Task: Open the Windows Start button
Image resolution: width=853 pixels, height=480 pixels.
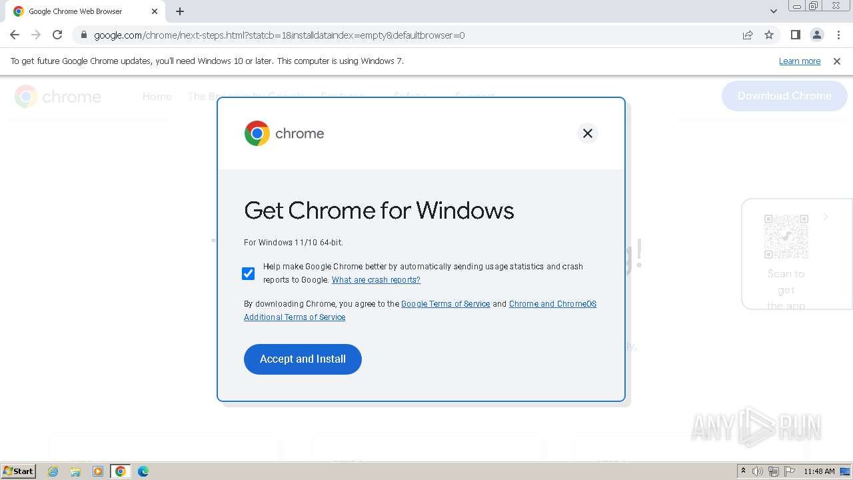Action: 19,471
